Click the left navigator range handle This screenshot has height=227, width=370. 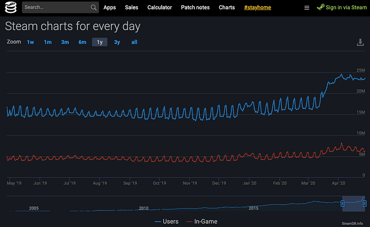coord(343,203)
